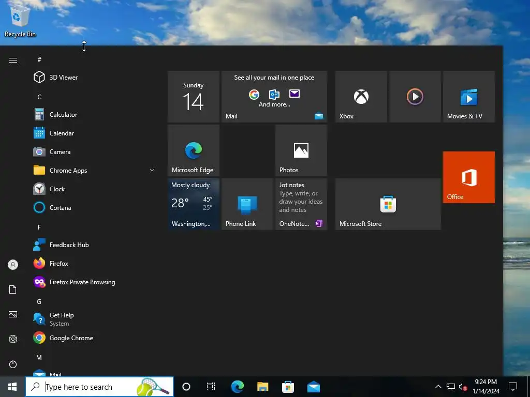Click the letter G section header
The height and width of the screenshot is (397, 530).
[x=39, y=301]
